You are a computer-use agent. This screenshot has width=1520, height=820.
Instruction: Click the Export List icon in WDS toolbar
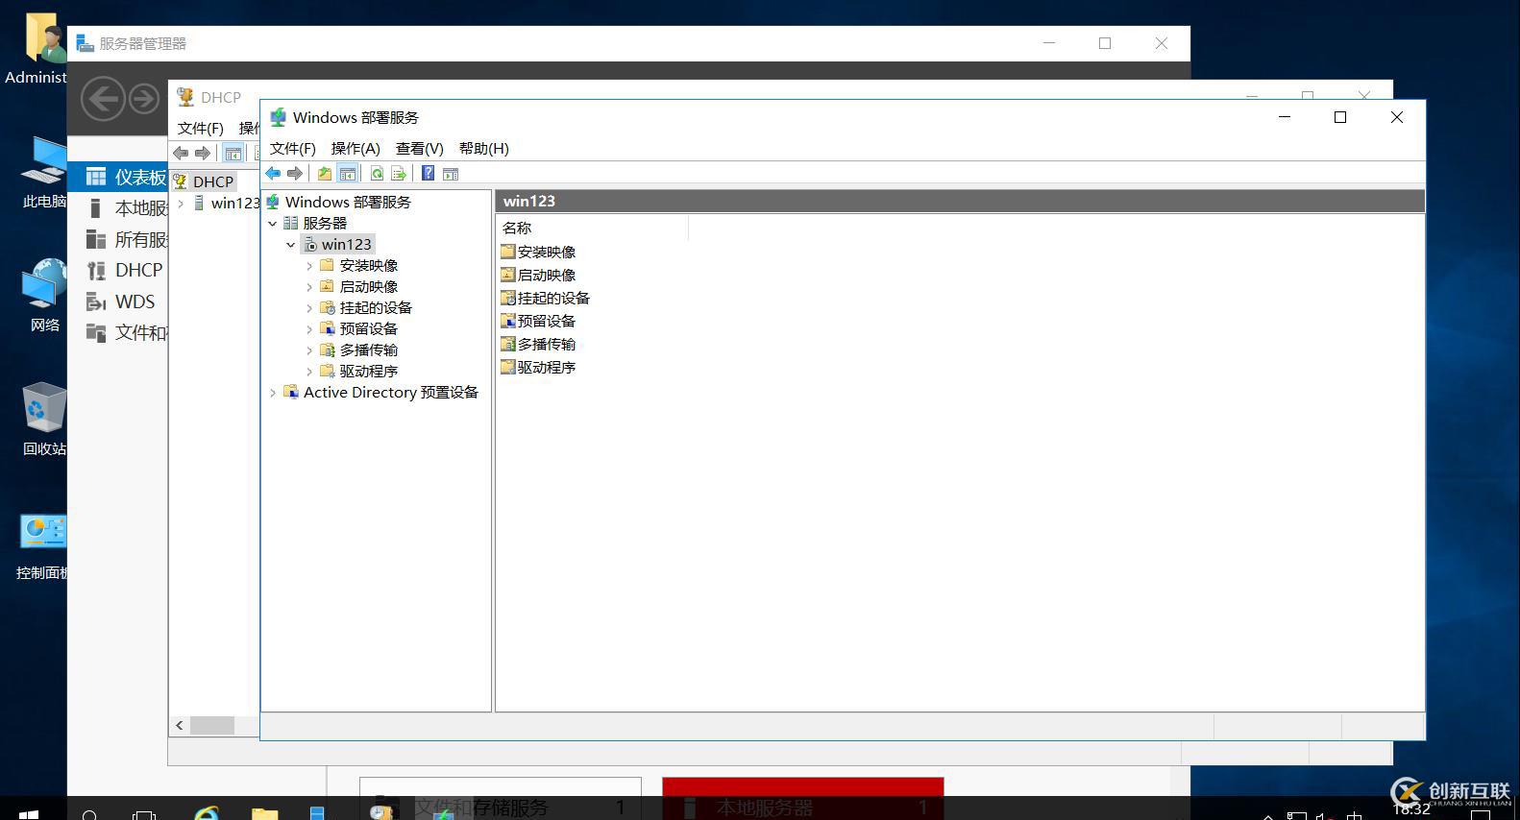coord(399,174)
